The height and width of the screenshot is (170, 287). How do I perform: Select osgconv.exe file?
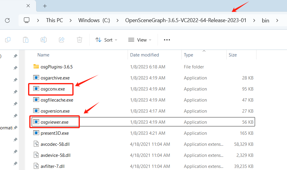[53, 89]
